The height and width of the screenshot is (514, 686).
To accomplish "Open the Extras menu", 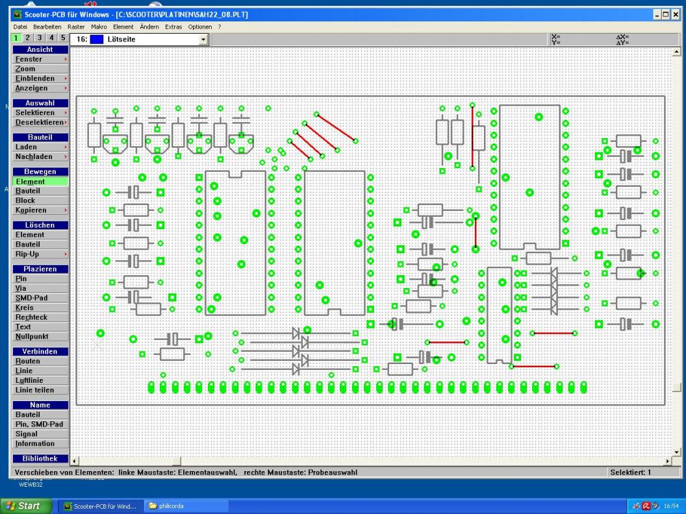I will pos(173,27).
